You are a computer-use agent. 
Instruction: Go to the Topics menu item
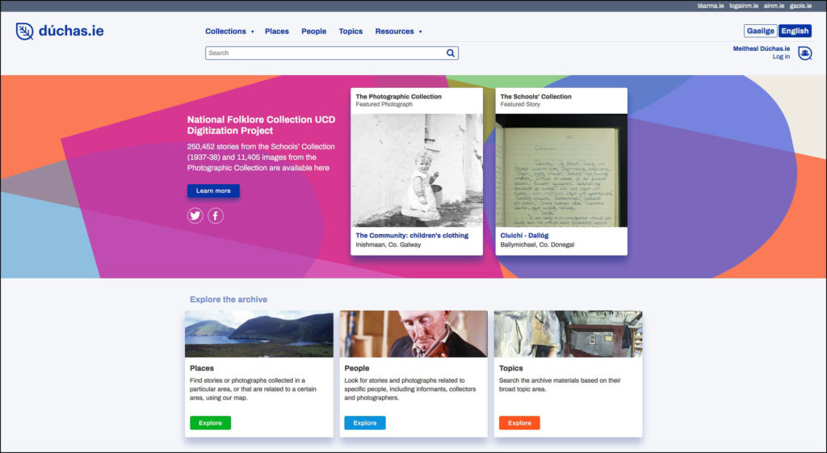coord(351,31)
